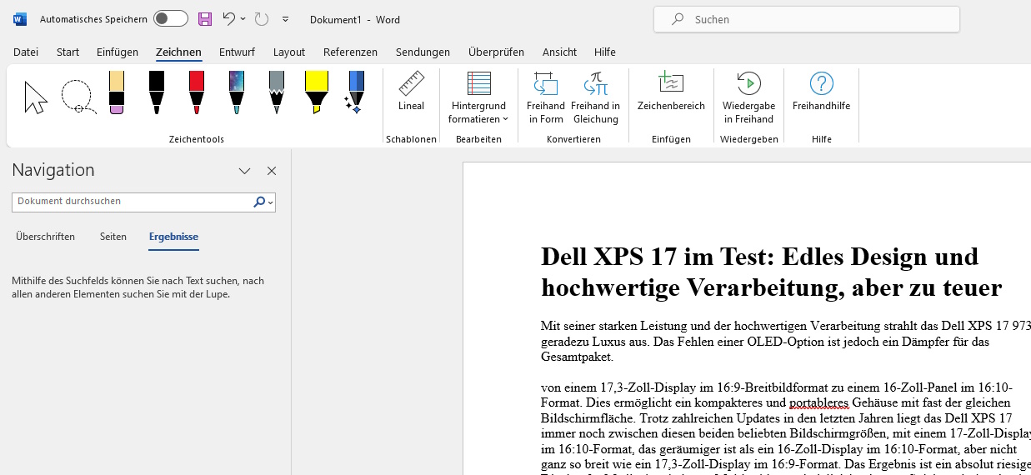Click in the Suchen search box
The width and height of the screenshot is (1031, 475).
pos(807,19)
